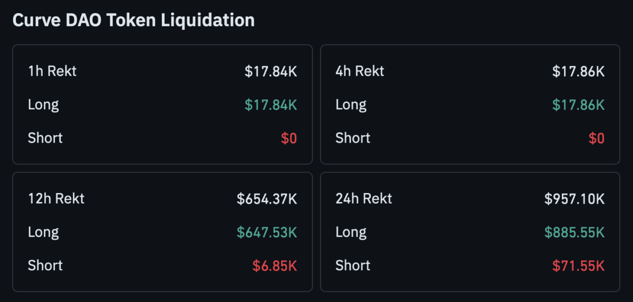Click the 24h Rekt total $957.10K

click(x=574, y=199)
